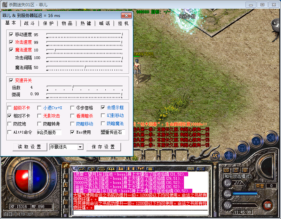The height and width of the screenshot is (219, 281).
Task: Click the second chat toolbar exchange icon
Action: 92,169
